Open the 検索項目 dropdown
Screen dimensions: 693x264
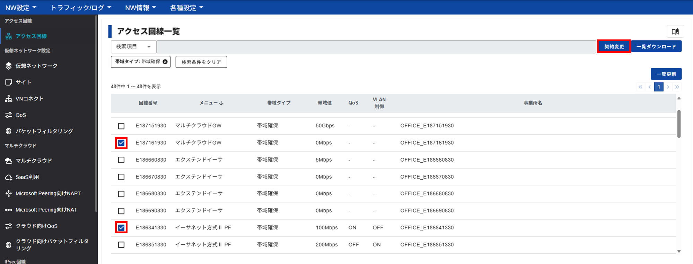(x=133, y=47)
